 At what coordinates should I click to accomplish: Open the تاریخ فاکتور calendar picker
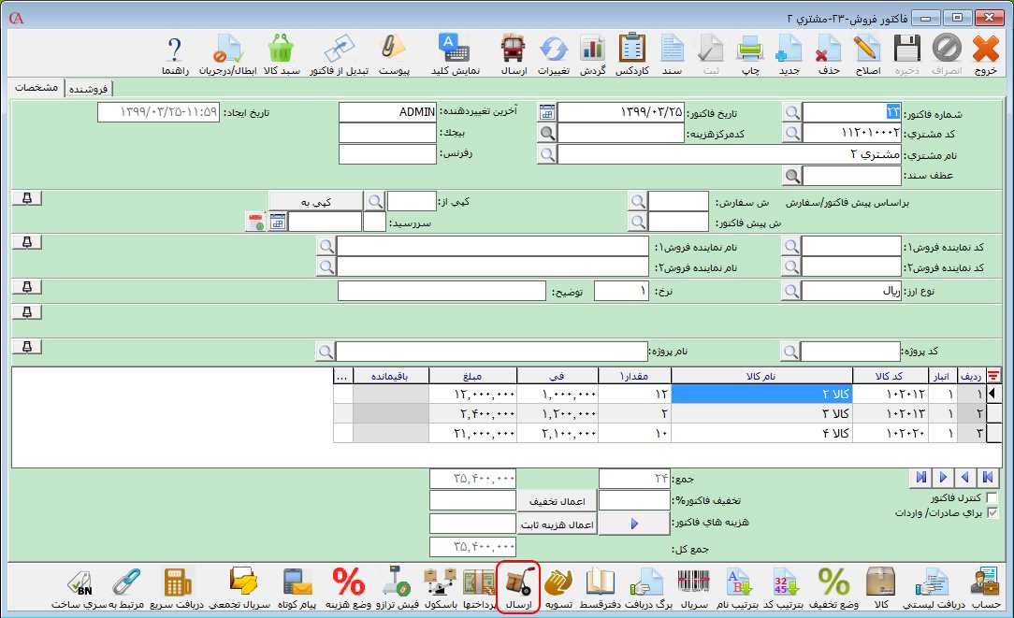click(x=547, y=112)
